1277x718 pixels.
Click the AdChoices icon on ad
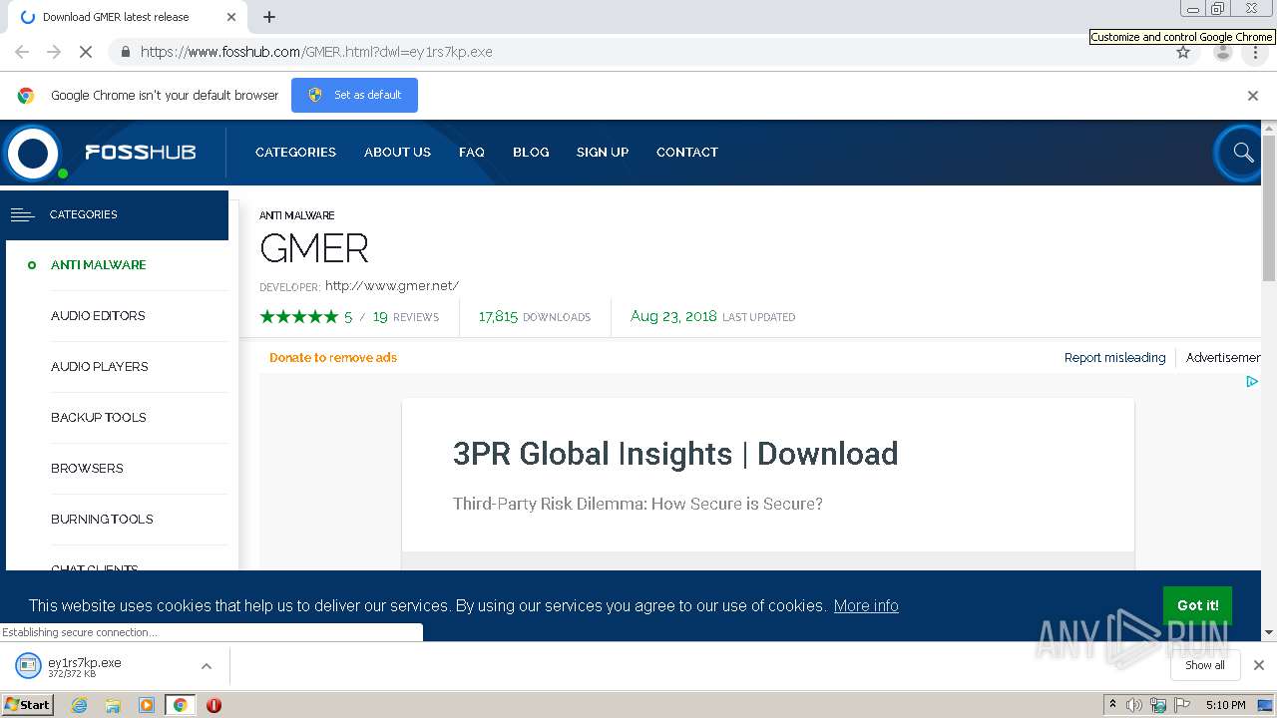(x=1252, y=381)
